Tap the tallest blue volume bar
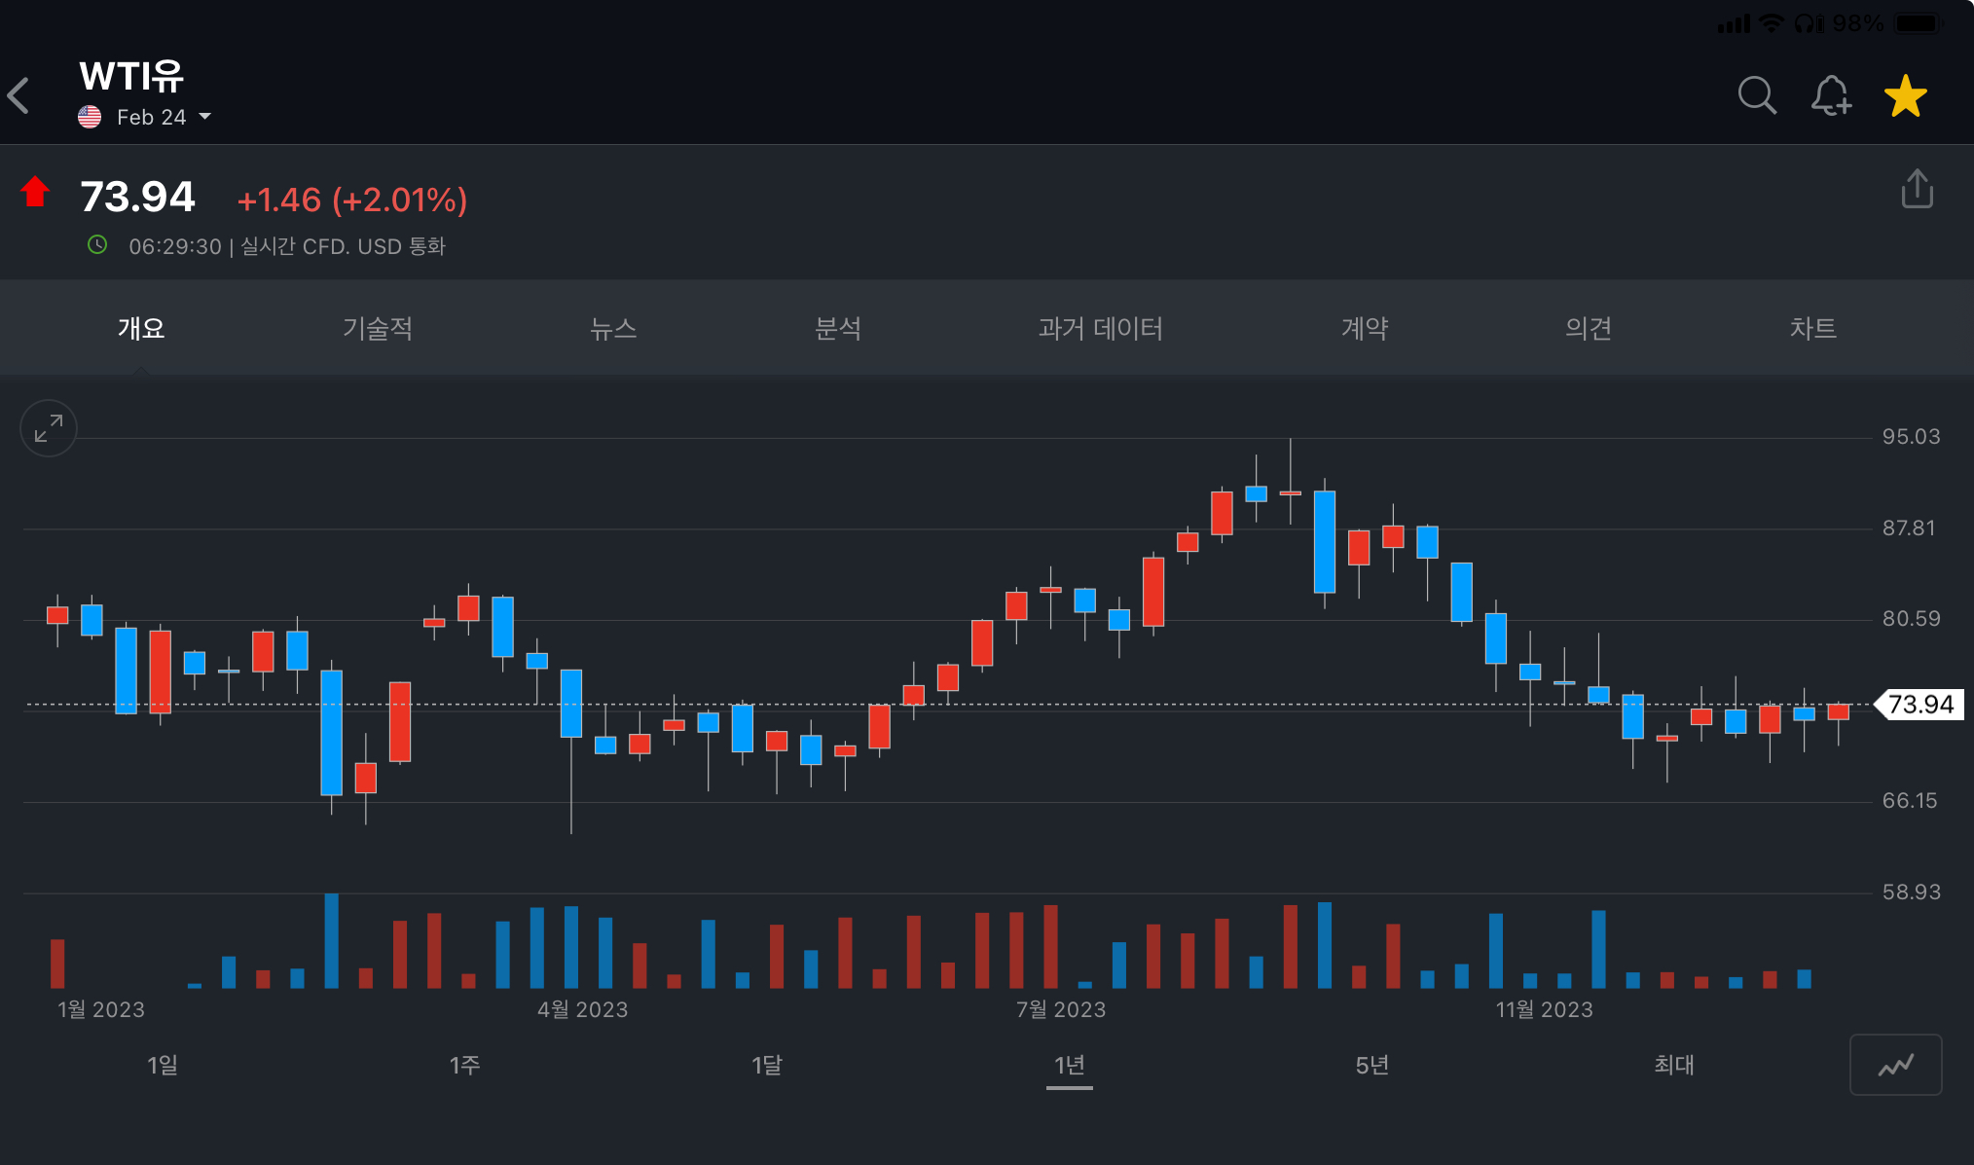The image size is (1974, 1165). pos(332,940)
